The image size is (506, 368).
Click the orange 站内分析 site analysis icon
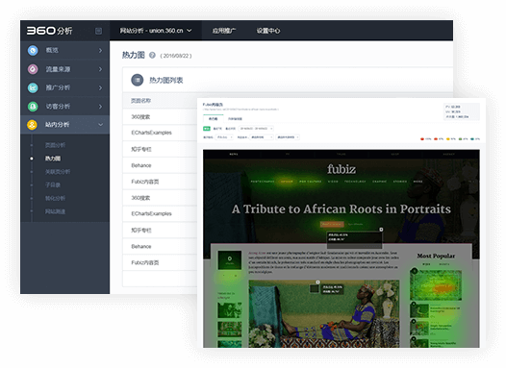coord(32,124)
